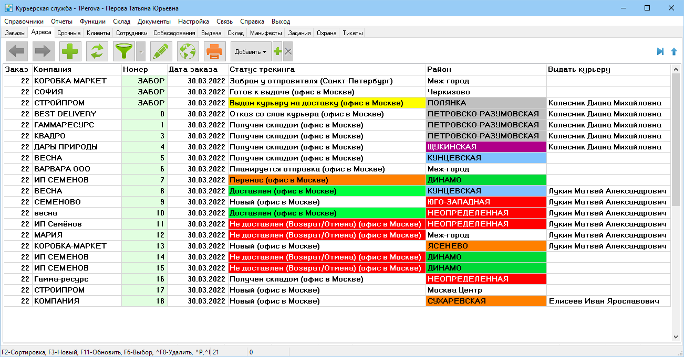Viewport: 684px width, 357px height.
Task: Switch to the Заказы tab
Action: (x=15, y=33)
